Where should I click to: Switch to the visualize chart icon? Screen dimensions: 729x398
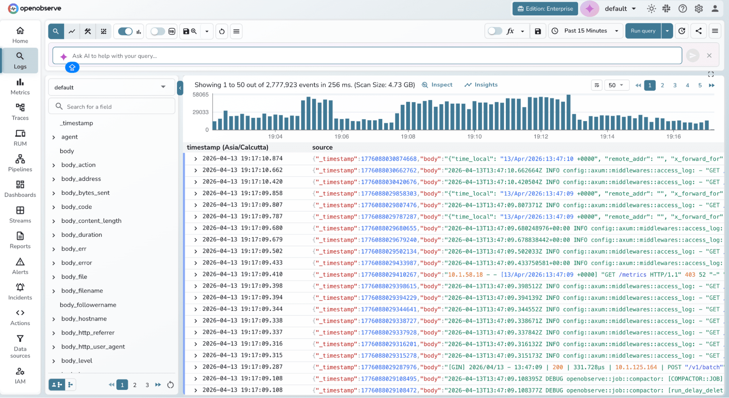point(72,31)
